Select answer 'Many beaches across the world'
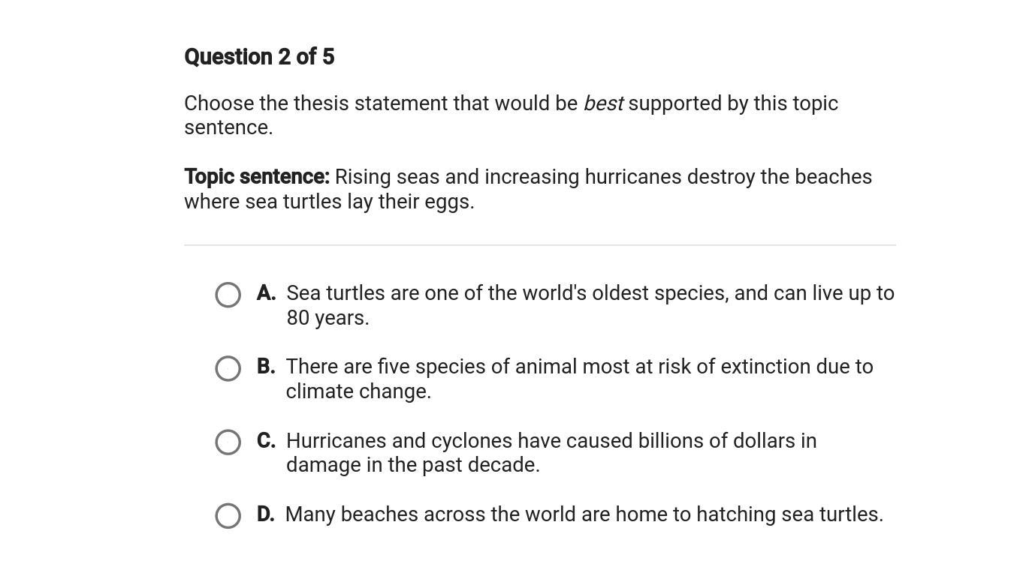 584,514
